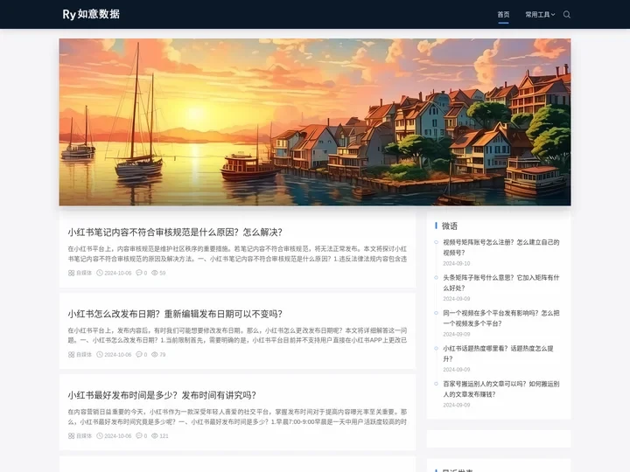Click comment bubble icon on 审核规范 article
This screenshot has height=472, width=630.
tap(139, 273)
